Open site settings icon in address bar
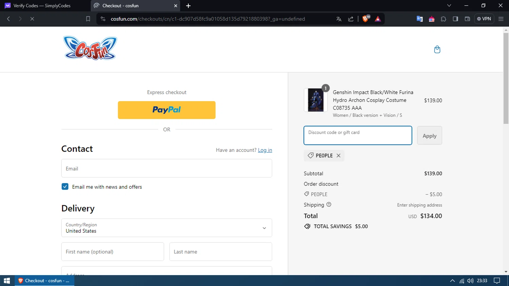The width and height of the screenshot is (509, 286). click(x=103, y=19)
